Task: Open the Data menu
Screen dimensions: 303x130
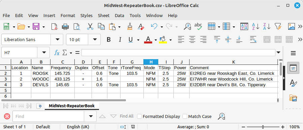Action: point(120,15)
